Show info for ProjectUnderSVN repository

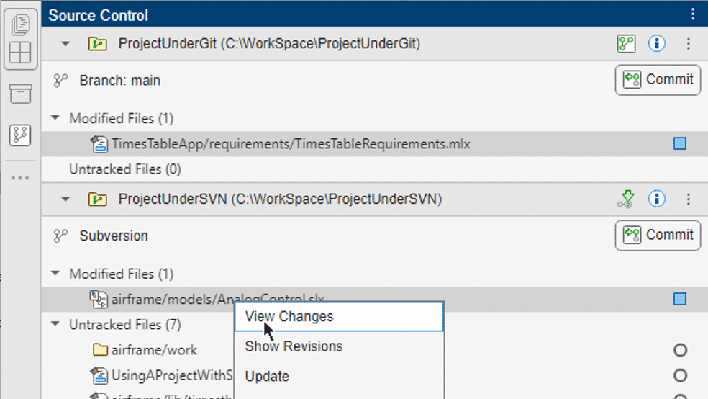[x=656, y=199]
